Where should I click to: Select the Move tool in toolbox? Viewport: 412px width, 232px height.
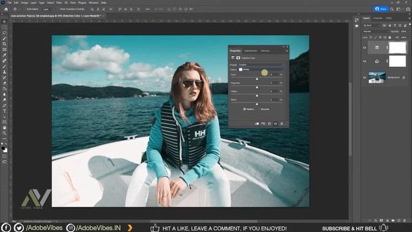click(x=5, y=21)
